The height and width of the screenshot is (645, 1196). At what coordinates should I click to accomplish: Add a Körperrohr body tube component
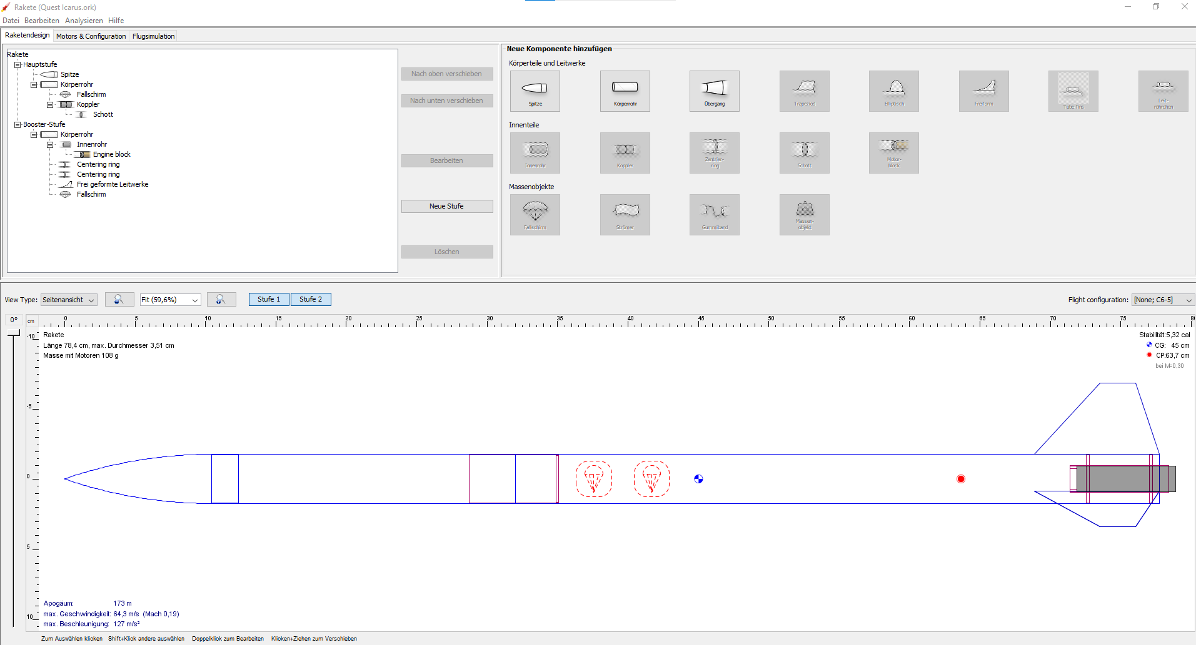625,91
